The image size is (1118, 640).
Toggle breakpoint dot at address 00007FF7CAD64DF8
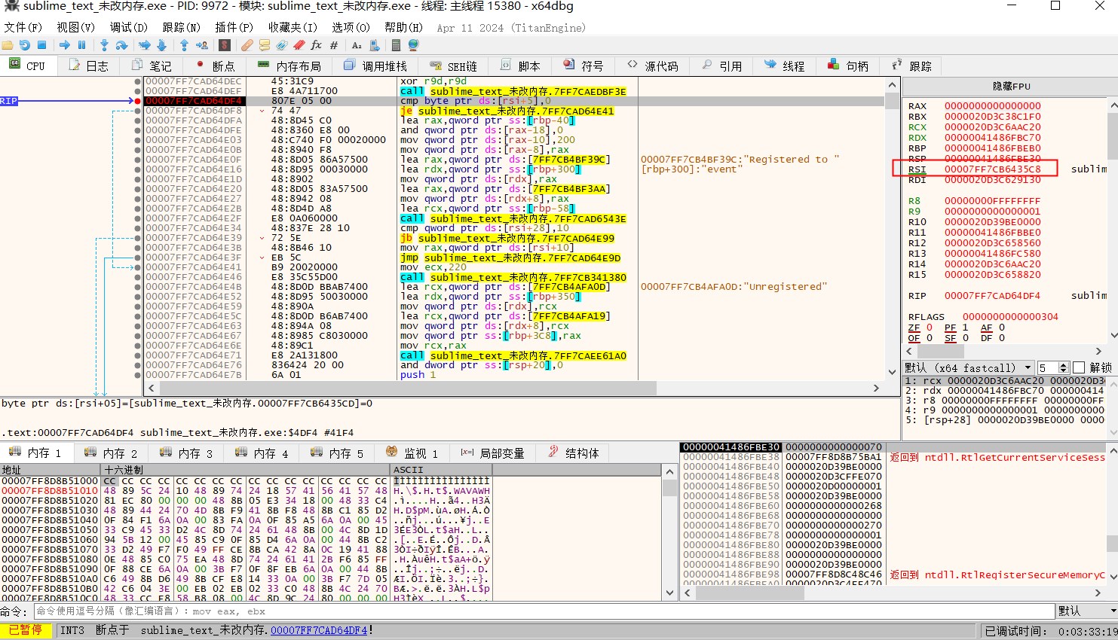[137, 111]
